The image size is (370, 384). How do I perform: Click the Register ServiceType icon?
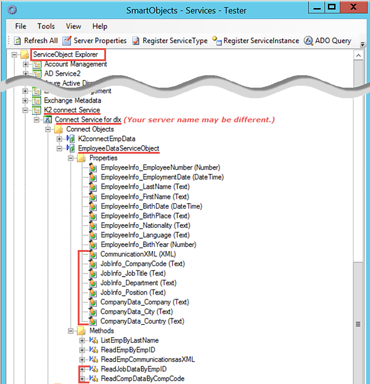[x=136, y=41]
